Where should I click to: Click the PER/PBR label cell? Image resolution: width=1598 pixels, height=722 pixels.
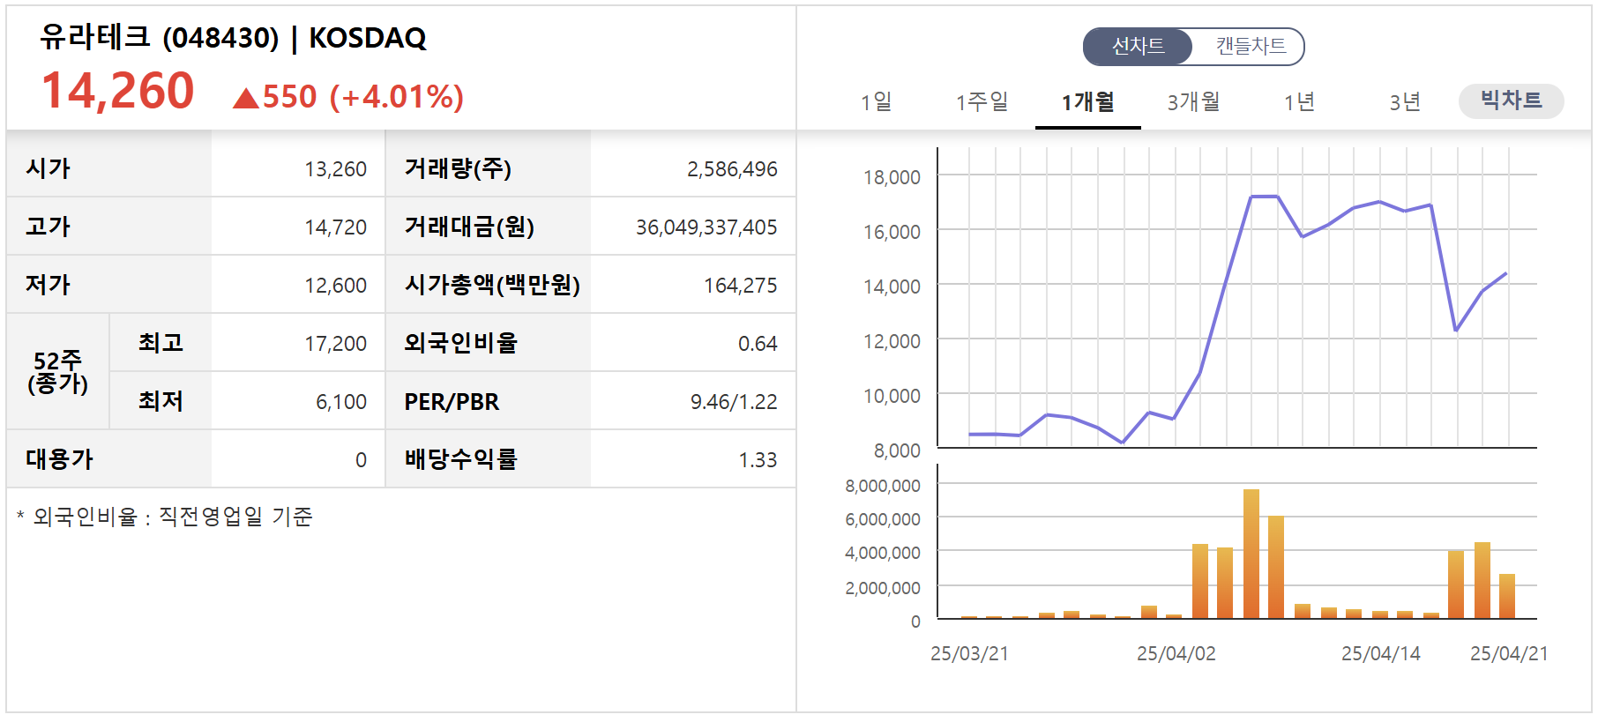point(489,401)
